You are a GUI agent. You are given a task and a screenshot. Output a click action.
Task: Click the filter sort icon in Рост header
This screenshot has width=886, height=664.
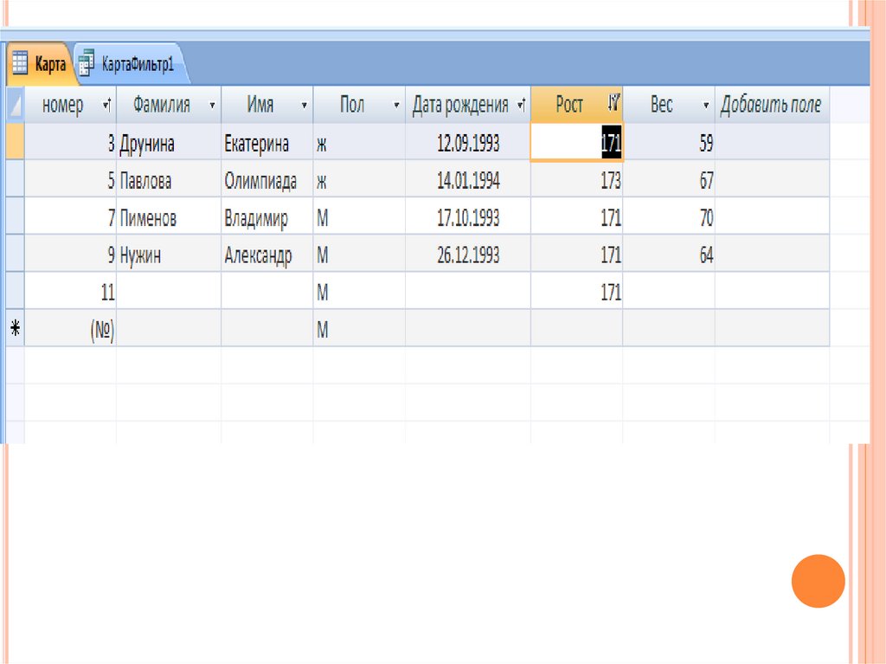(x=613, y=105)
